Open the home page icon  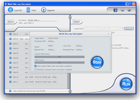(x=129, y=10)
